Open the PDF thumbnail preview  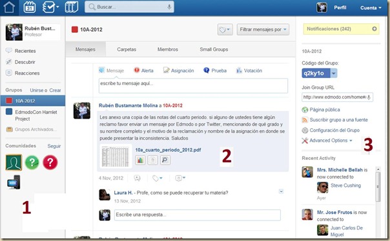coord(116,157)
